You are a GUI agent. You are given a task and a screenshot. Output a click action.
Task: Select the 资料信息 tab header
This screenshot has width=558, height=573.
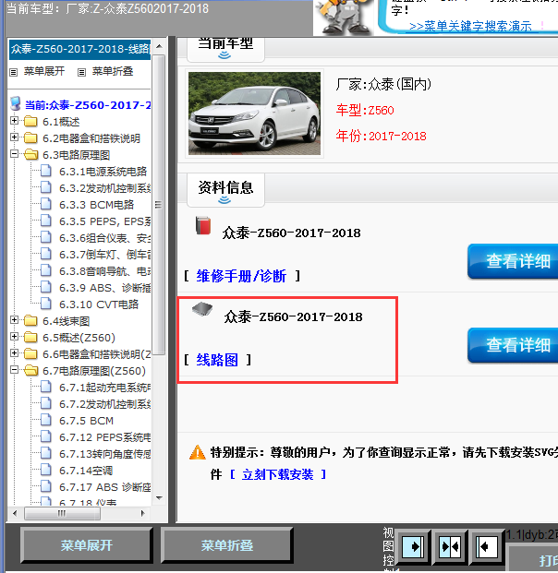(x=225, y=190)
